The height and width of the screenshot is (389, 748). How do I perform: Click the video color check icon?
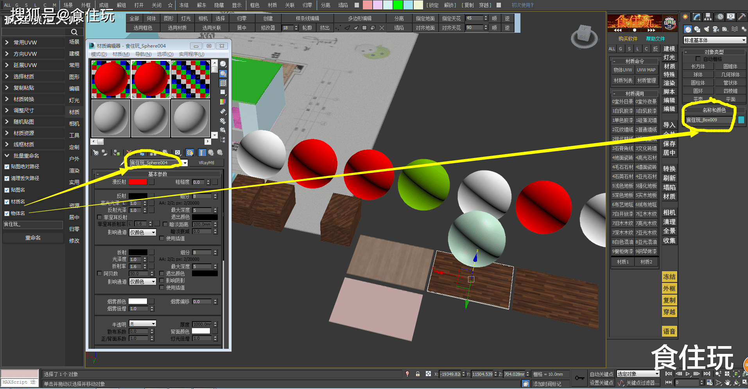223,101
